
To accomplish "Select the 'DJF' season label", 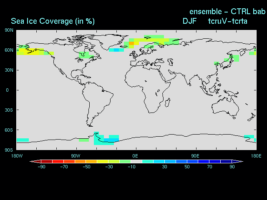I will point(190,21).
